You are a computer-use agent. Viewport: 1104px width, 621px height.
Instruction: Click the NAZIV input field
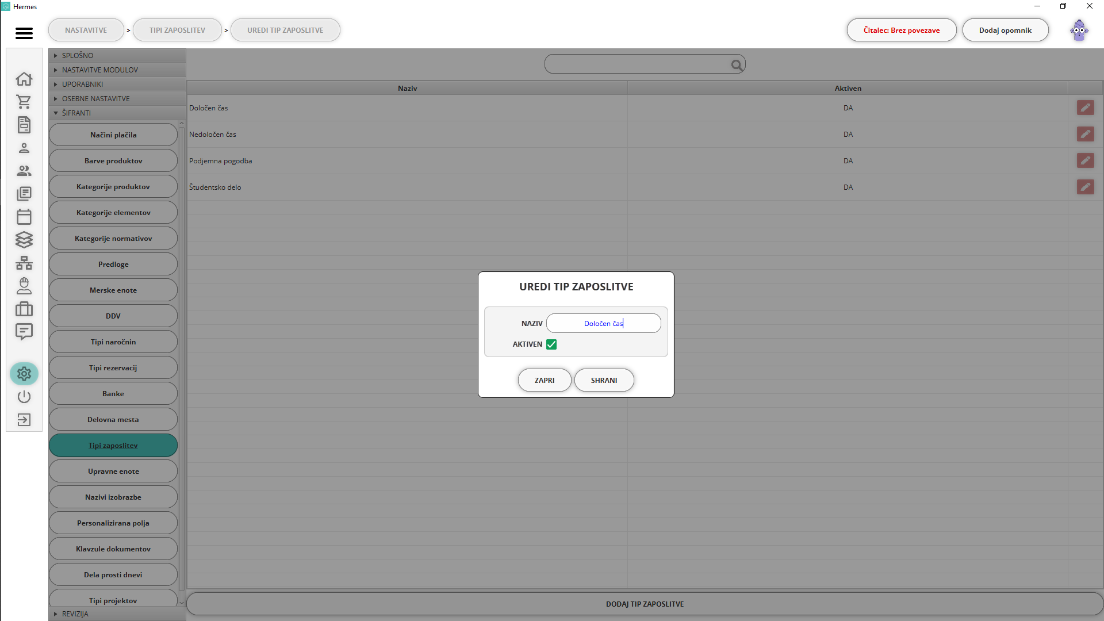(x=603, y=323)
